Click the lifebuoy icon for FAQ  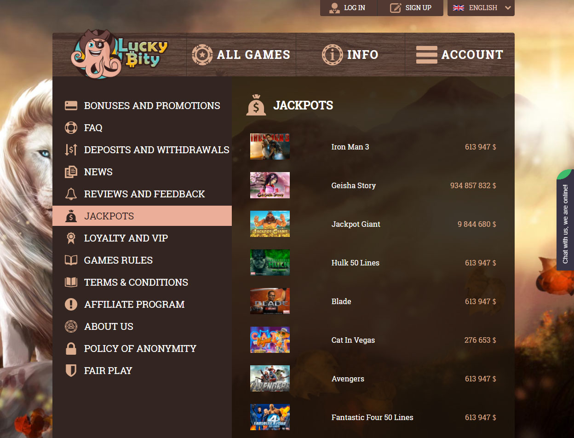[71, 128]
